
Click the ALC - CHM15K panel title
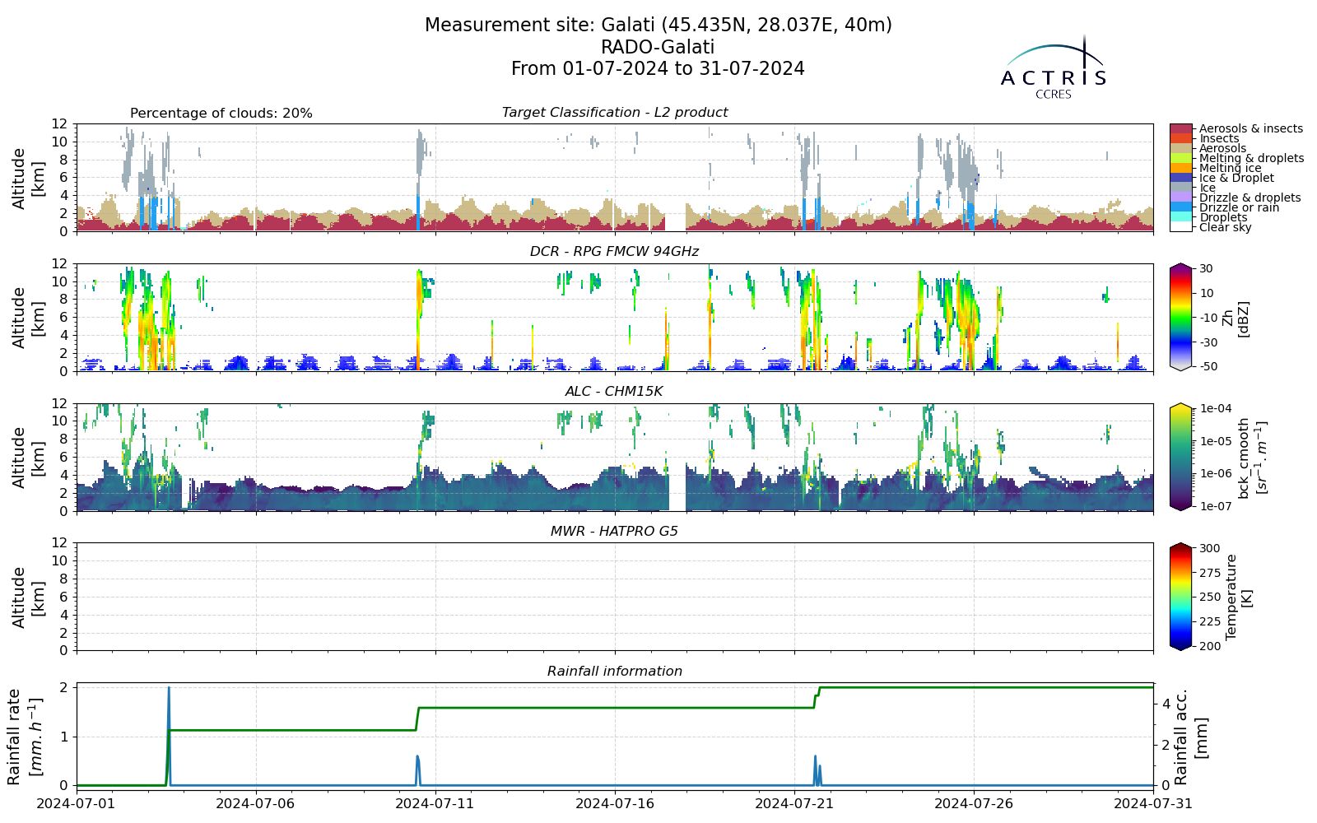pyautogui.click(x=615, y=392)
